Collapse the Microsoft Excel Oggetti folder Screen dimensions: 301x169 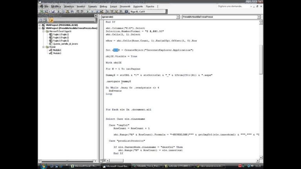click(x=44, y=31)
